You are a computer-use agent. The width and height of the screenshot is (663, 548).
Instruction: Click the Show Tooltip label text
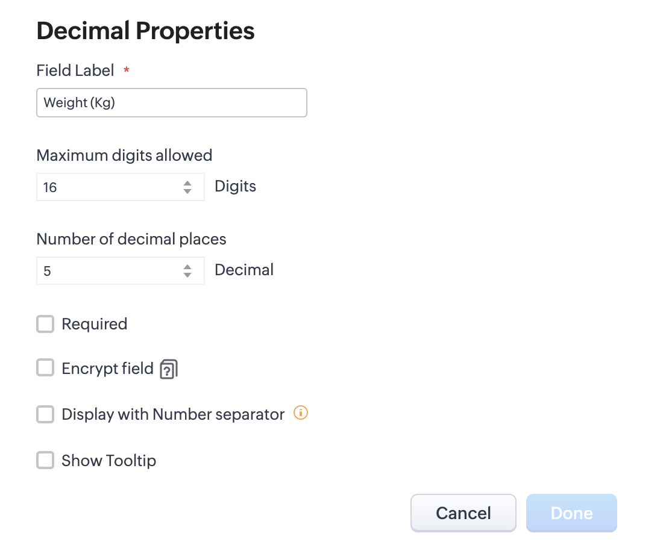click(109, 461)
